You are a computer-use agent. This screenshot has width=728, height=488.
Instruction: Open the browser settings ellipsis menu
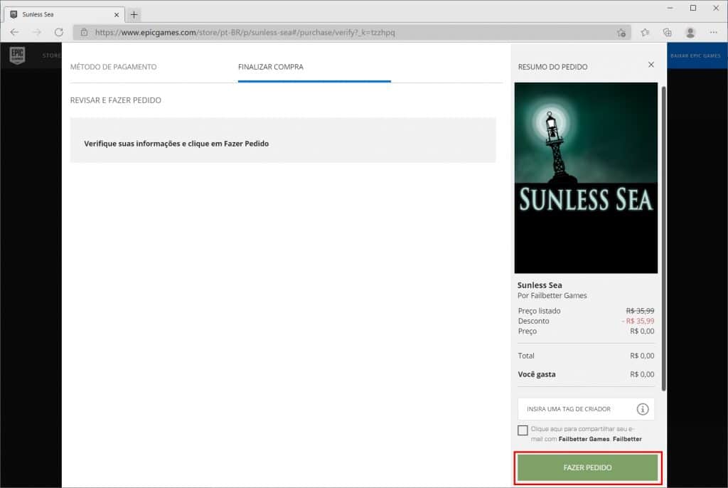713,33
